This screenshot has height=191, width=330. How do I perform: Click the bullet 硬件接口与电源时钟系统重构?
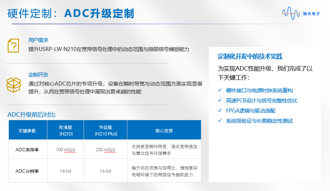pyautogui.click(x=259, y=90)
